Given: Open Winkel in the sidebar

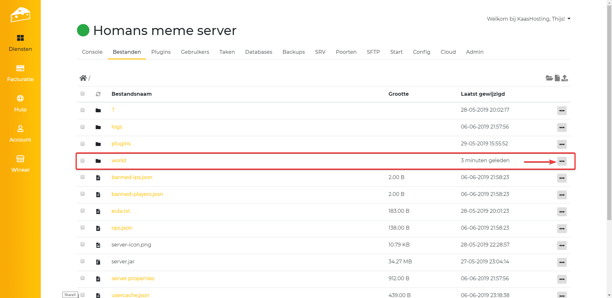Looking at the screenshot, I should [20, 164].
